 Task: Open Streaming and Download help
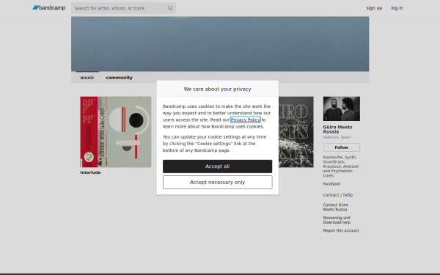pos(337,220)
